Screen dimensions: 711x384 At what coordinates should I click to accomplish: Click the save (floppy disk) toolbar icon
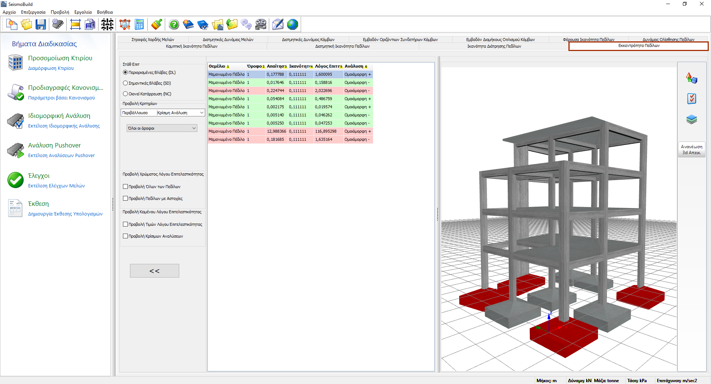click(40, 24)
